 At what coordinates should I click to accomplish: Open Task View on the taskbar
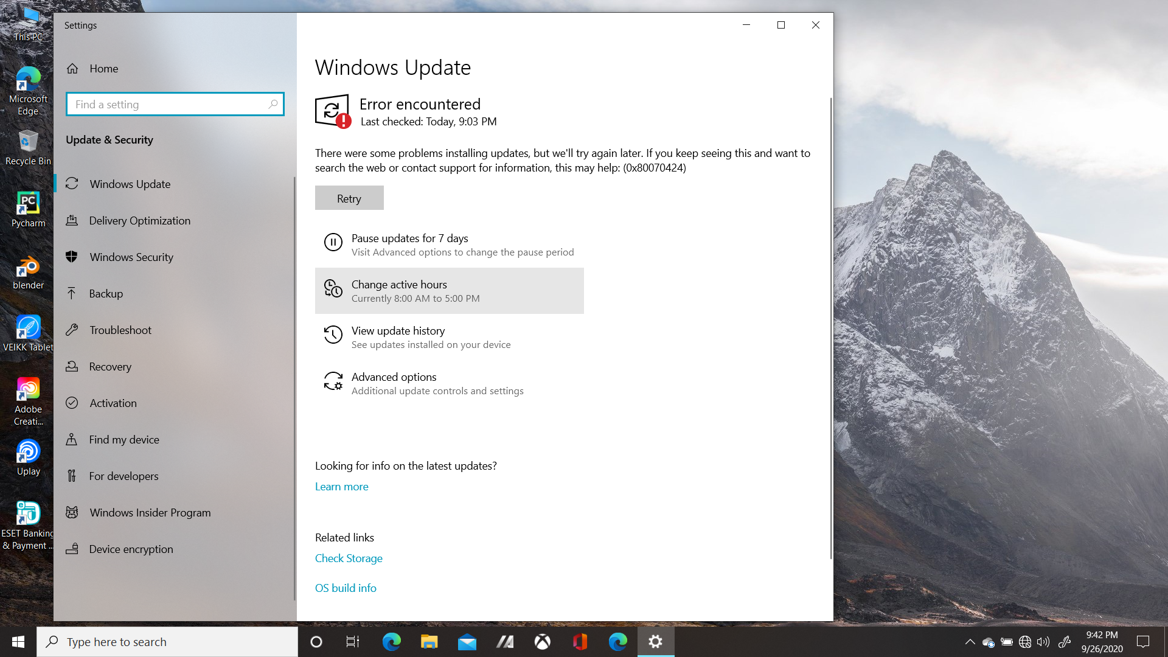tap(353, 642)
